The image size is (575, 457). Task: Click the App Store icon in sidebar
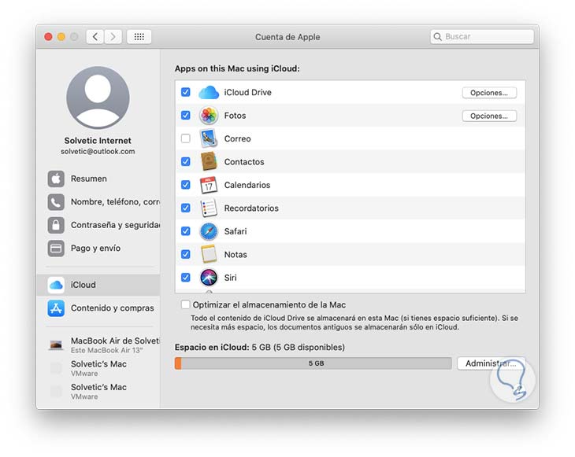pos(56,308)
